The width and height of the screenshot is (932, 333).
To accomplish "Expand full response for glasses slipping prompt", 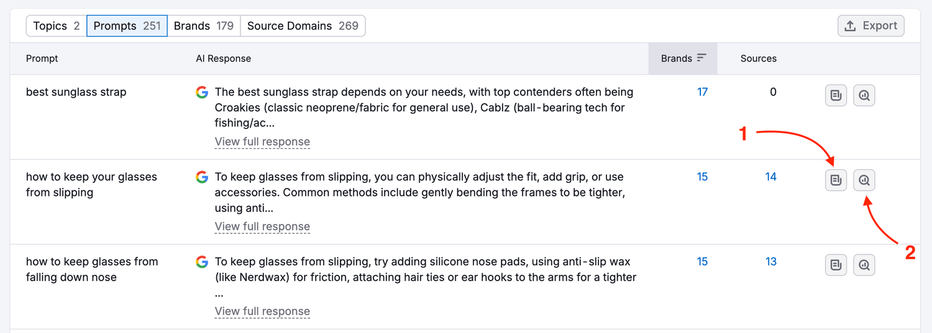I will pos(262,226).
